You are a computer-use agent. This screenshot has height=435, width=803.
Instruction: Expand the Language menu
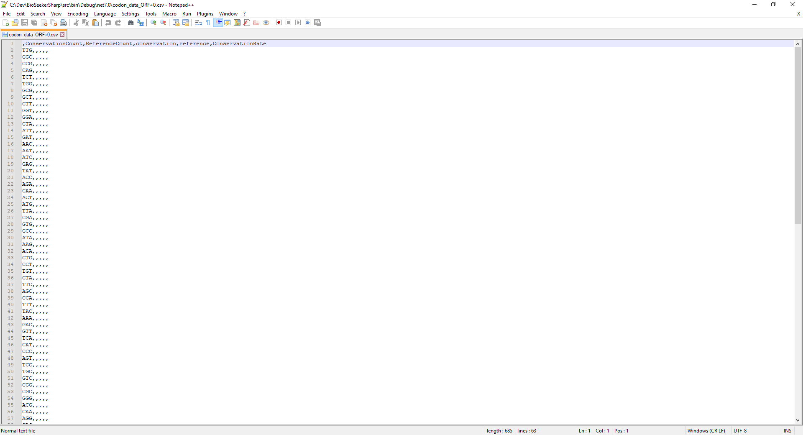pyautogui.click(x=105, y=13)
